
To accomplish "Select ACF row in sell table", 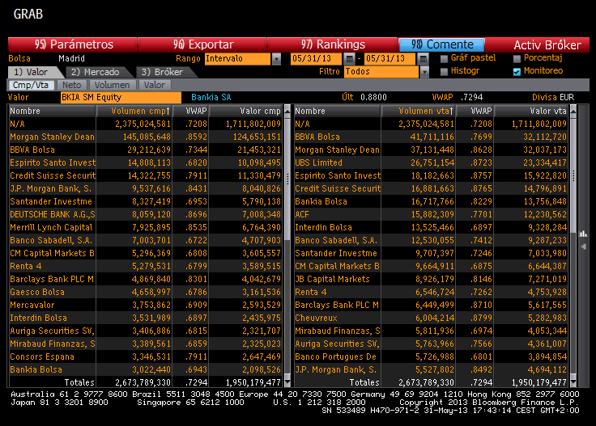I will (x=431, y=214).
